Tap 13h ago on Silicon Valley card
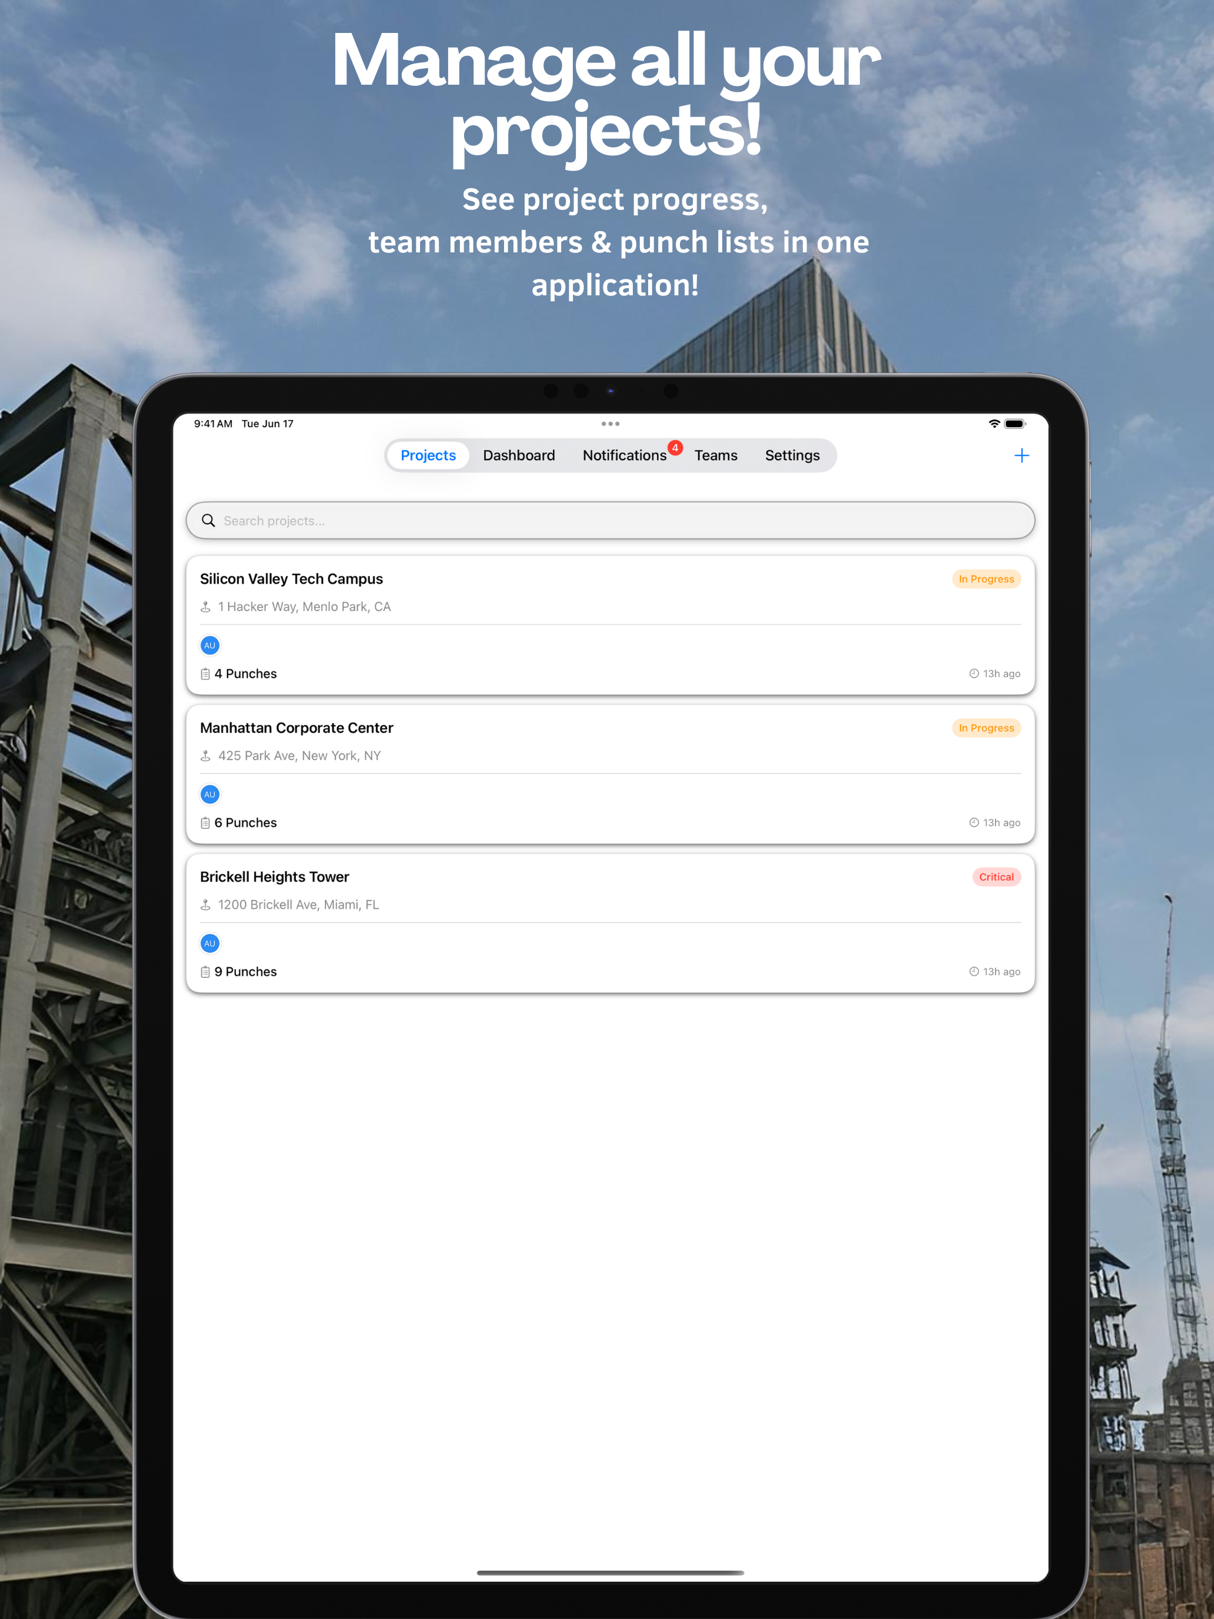Viewport: 1214px width, 1619px height. pos(1002,674)
